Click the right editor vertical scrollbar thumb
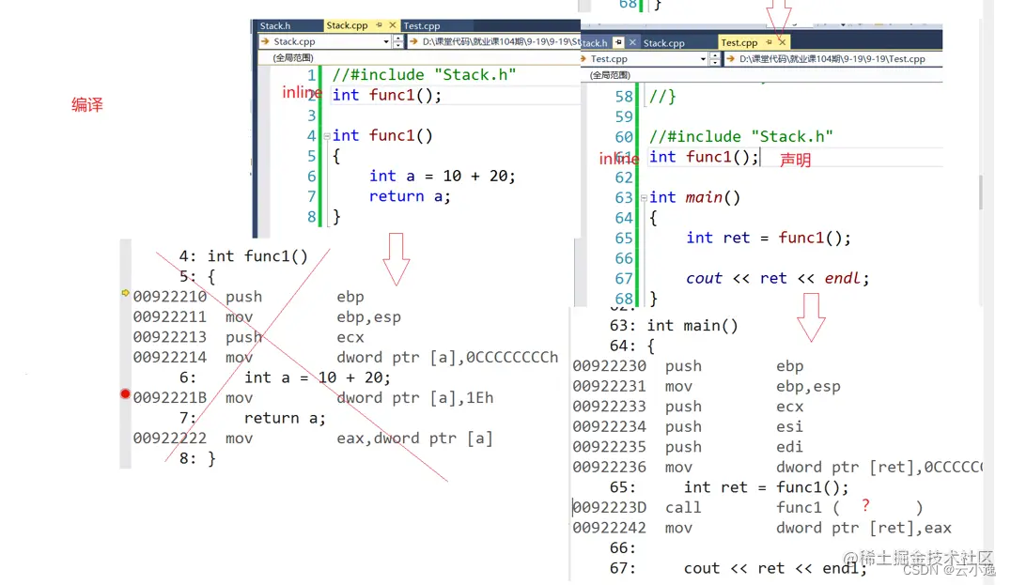The image size is (1011, 585). click(981, 192)
